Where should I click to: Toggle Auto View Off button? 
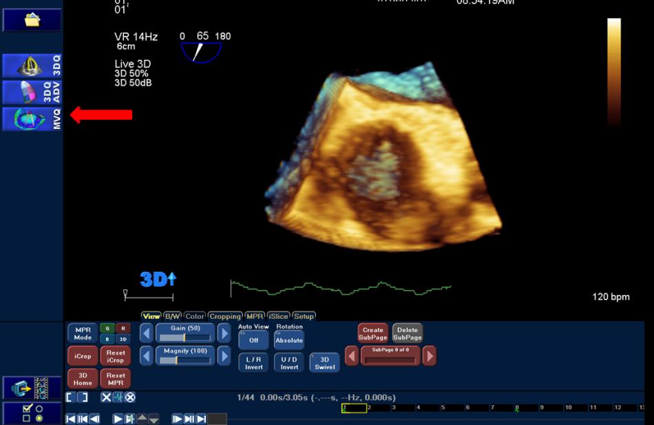[x=253, y=340]
